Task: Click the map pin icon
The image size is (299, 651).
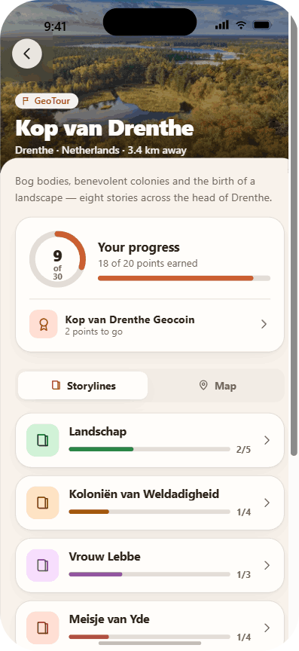Action: click(203, 386)
